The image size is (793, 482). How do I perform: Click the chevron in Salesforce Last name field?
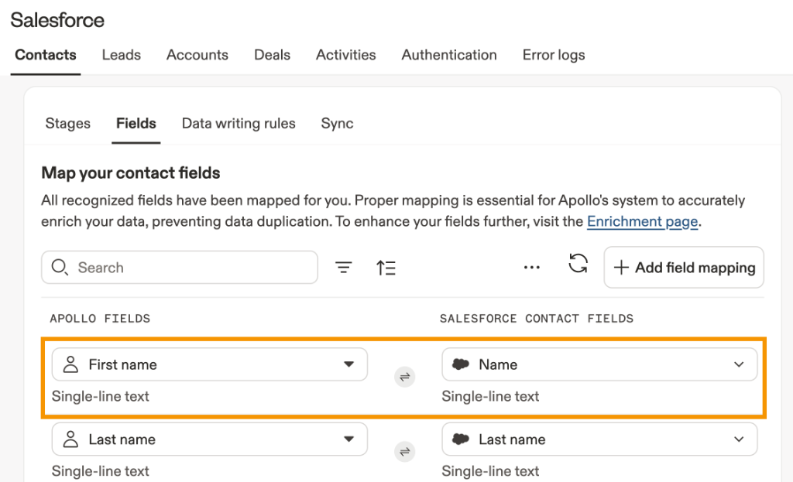739,439
